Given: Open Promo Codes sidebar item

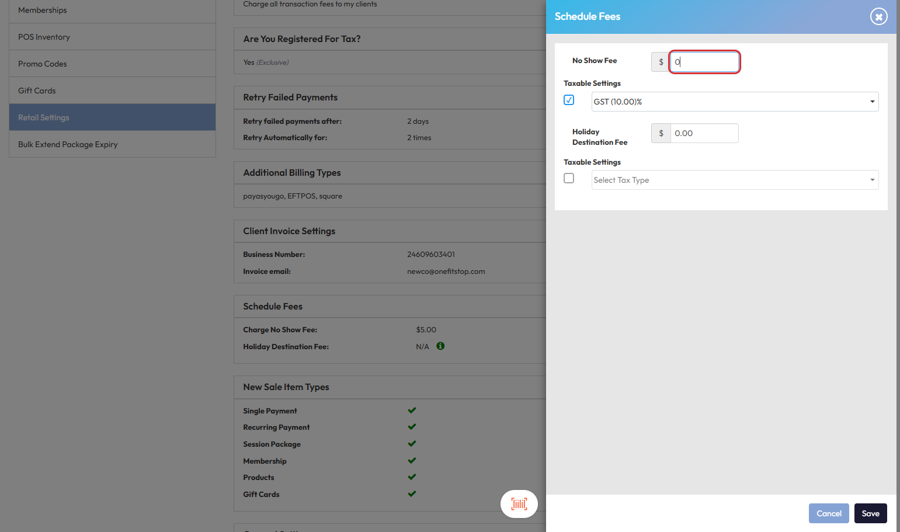Looking at the screenshot, I should (x=43, y=64).
